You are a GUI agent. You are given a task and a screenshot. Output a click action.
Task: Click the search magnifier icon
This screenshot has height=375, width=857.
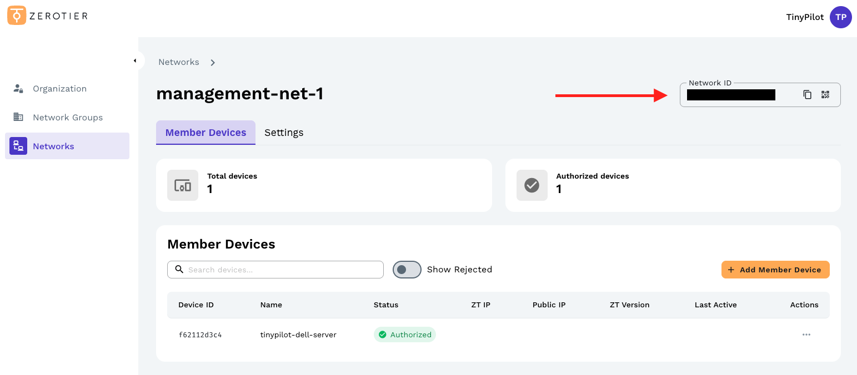(179, 269)
